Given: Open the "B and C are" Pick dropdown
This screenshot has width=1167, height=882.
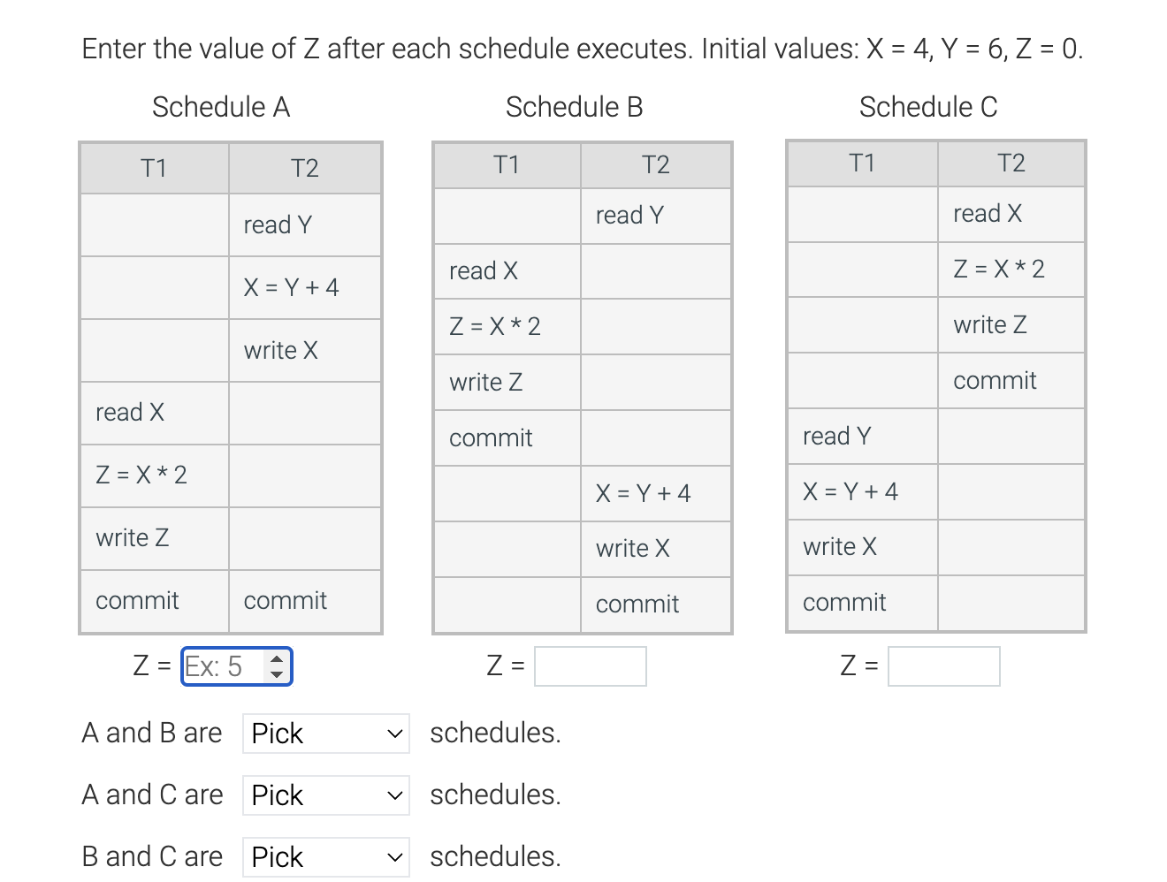Looking at the screenshot, I should pos(324,856).
